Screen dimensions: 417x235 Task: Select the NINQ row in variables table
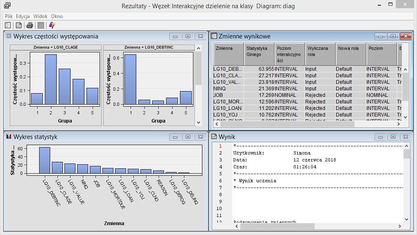(308, 89)
